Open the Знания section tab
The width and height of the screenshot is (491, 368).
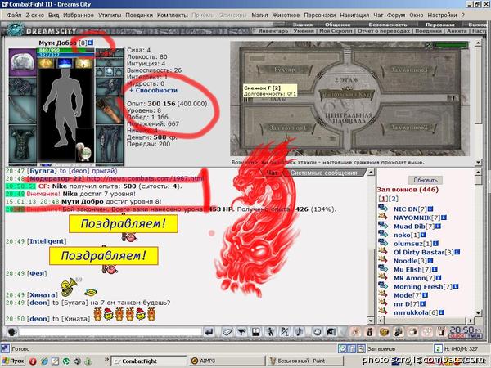pyautogui.click(x=302, y=25)
